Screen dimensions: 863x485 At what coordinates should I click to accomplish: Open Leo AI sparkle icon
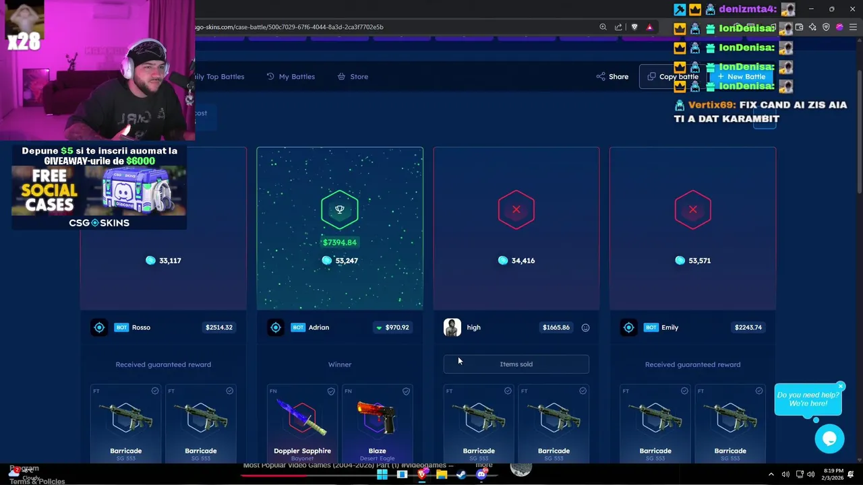[x=812, y=27]
